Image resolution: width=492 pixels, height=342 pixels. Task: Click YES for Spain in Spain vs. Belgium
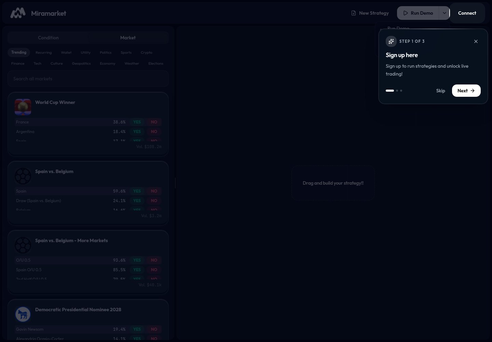pyautogui.click(x=137, y=191)
